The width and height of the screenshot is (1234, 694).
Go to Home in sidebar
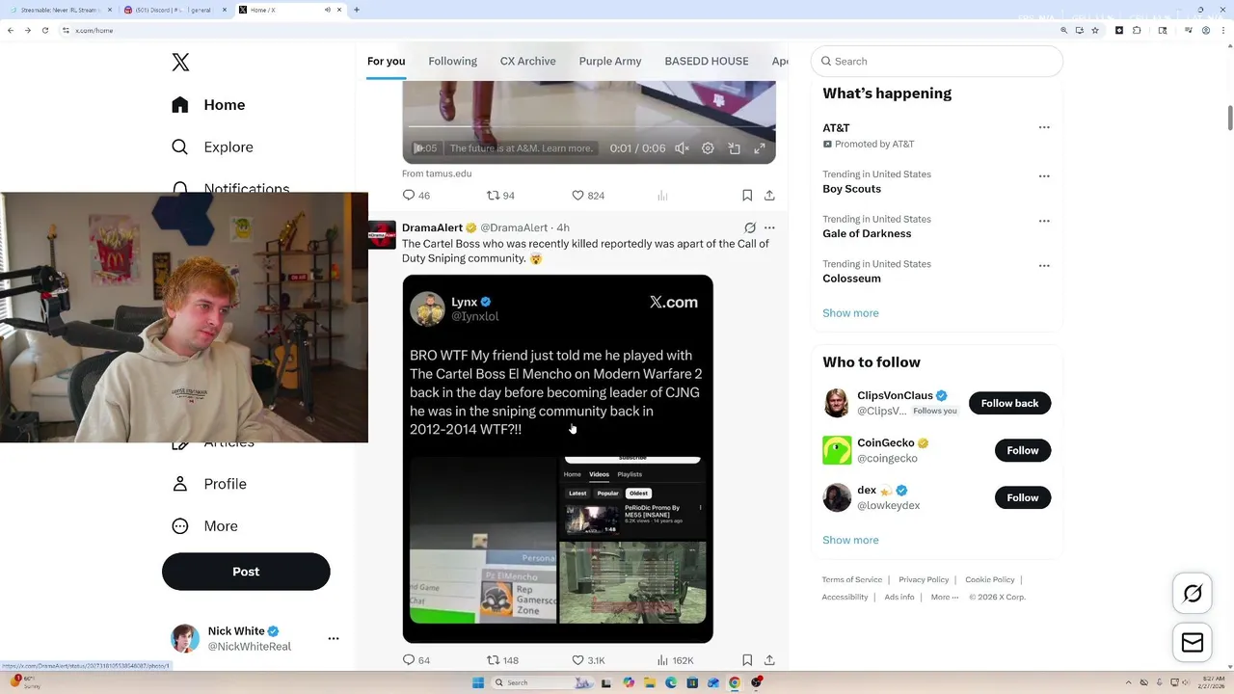(x=208, y=105)
